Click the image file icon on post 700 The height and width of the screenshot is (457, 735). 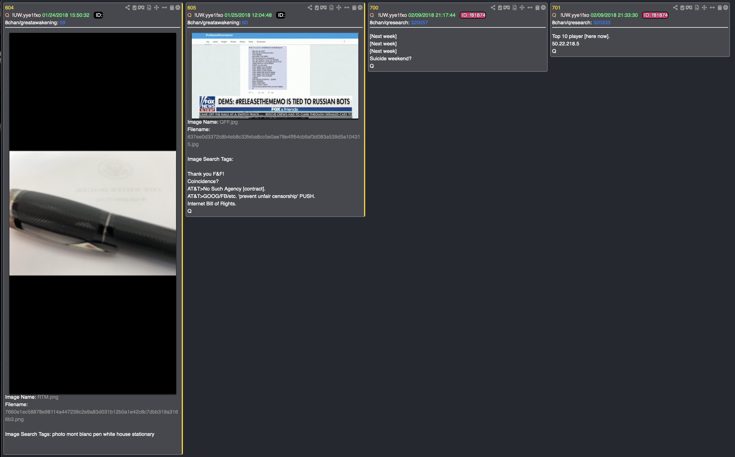(515, 7)
